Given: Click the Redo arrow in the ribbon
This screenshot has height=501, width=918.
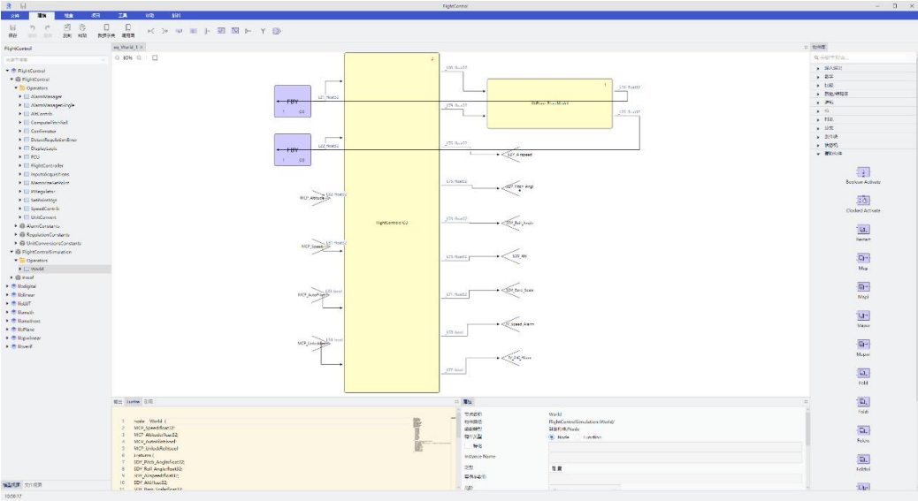Looking at the screenshot, I should (48, 27).
